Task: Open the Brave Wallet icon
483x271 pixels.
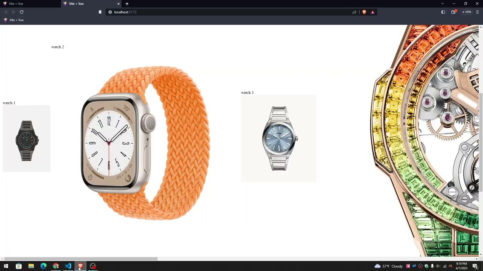Action: point(453,12)
